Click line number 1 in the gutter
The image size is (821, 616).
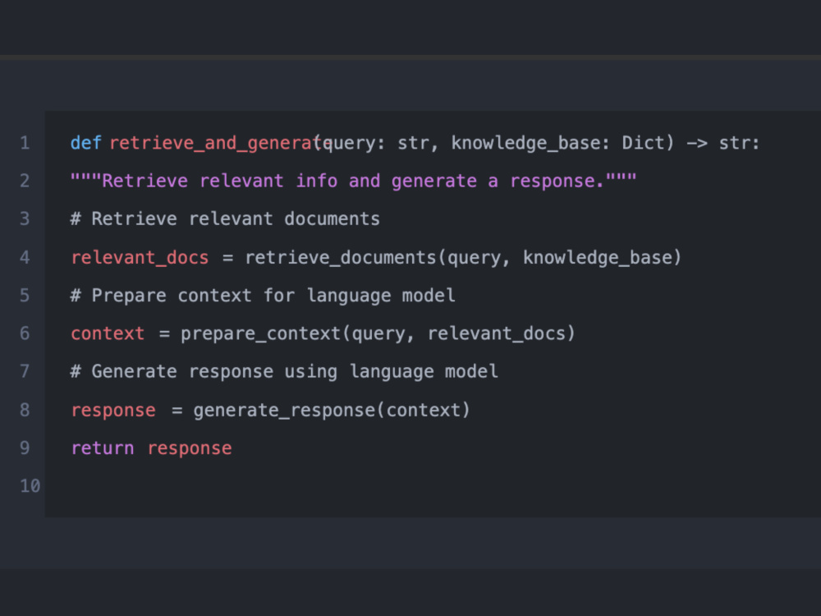point(25,142)
